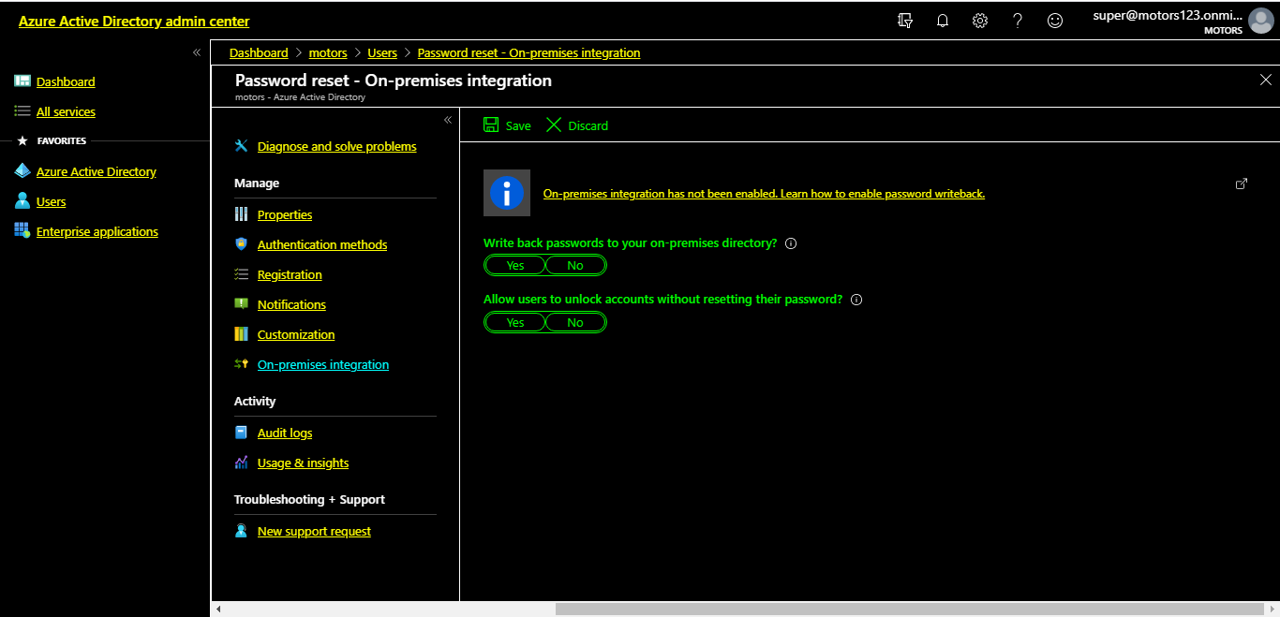Click the horizontal scrollbar left arrow
Screen dimensions: 1280x617
[218, 609]
